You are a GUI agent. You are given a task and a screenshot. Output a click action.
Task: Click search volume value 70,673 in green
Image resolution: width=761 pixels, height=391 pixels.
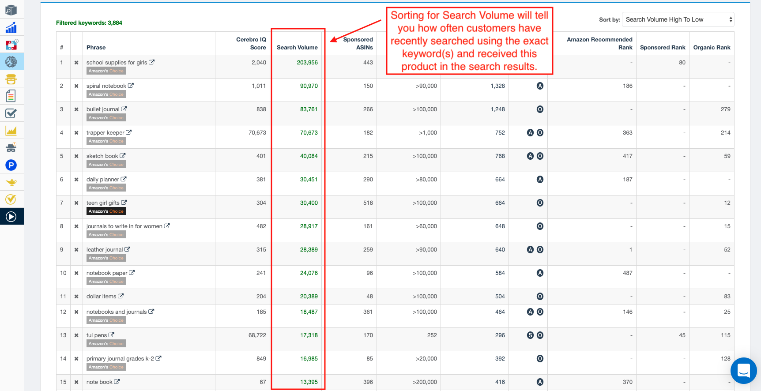(309, 133)
